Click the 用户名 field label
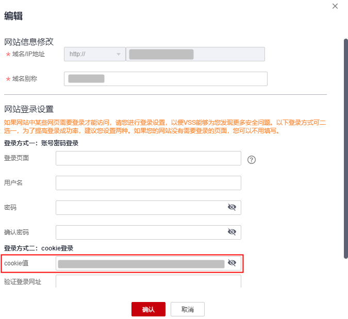This screenshot has width=348, height=319. (x=13, y=183)
